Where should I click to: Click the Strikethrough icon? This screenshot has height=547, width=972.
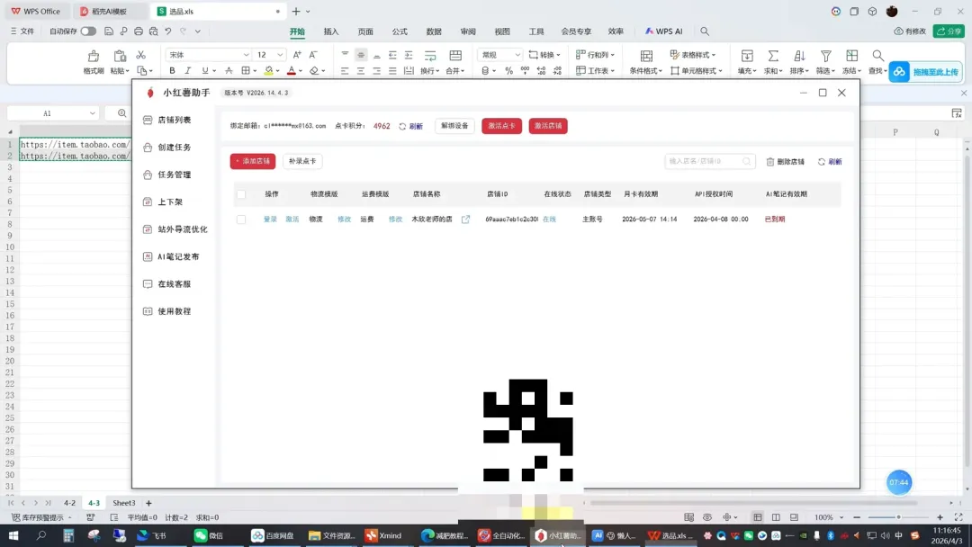(x=229, y=70)
